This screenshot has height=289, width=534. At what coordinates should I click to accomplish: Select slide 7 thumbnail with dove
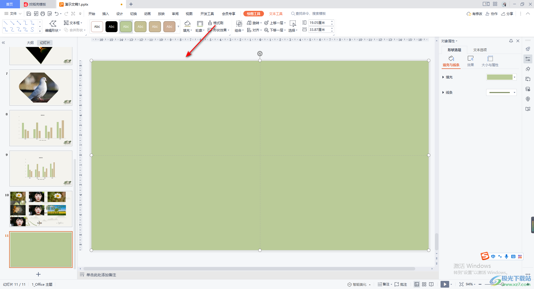[41, 88]
